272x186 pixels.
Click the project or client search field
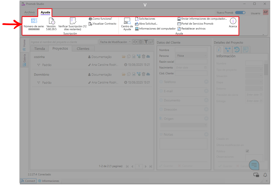coord(64,42)
